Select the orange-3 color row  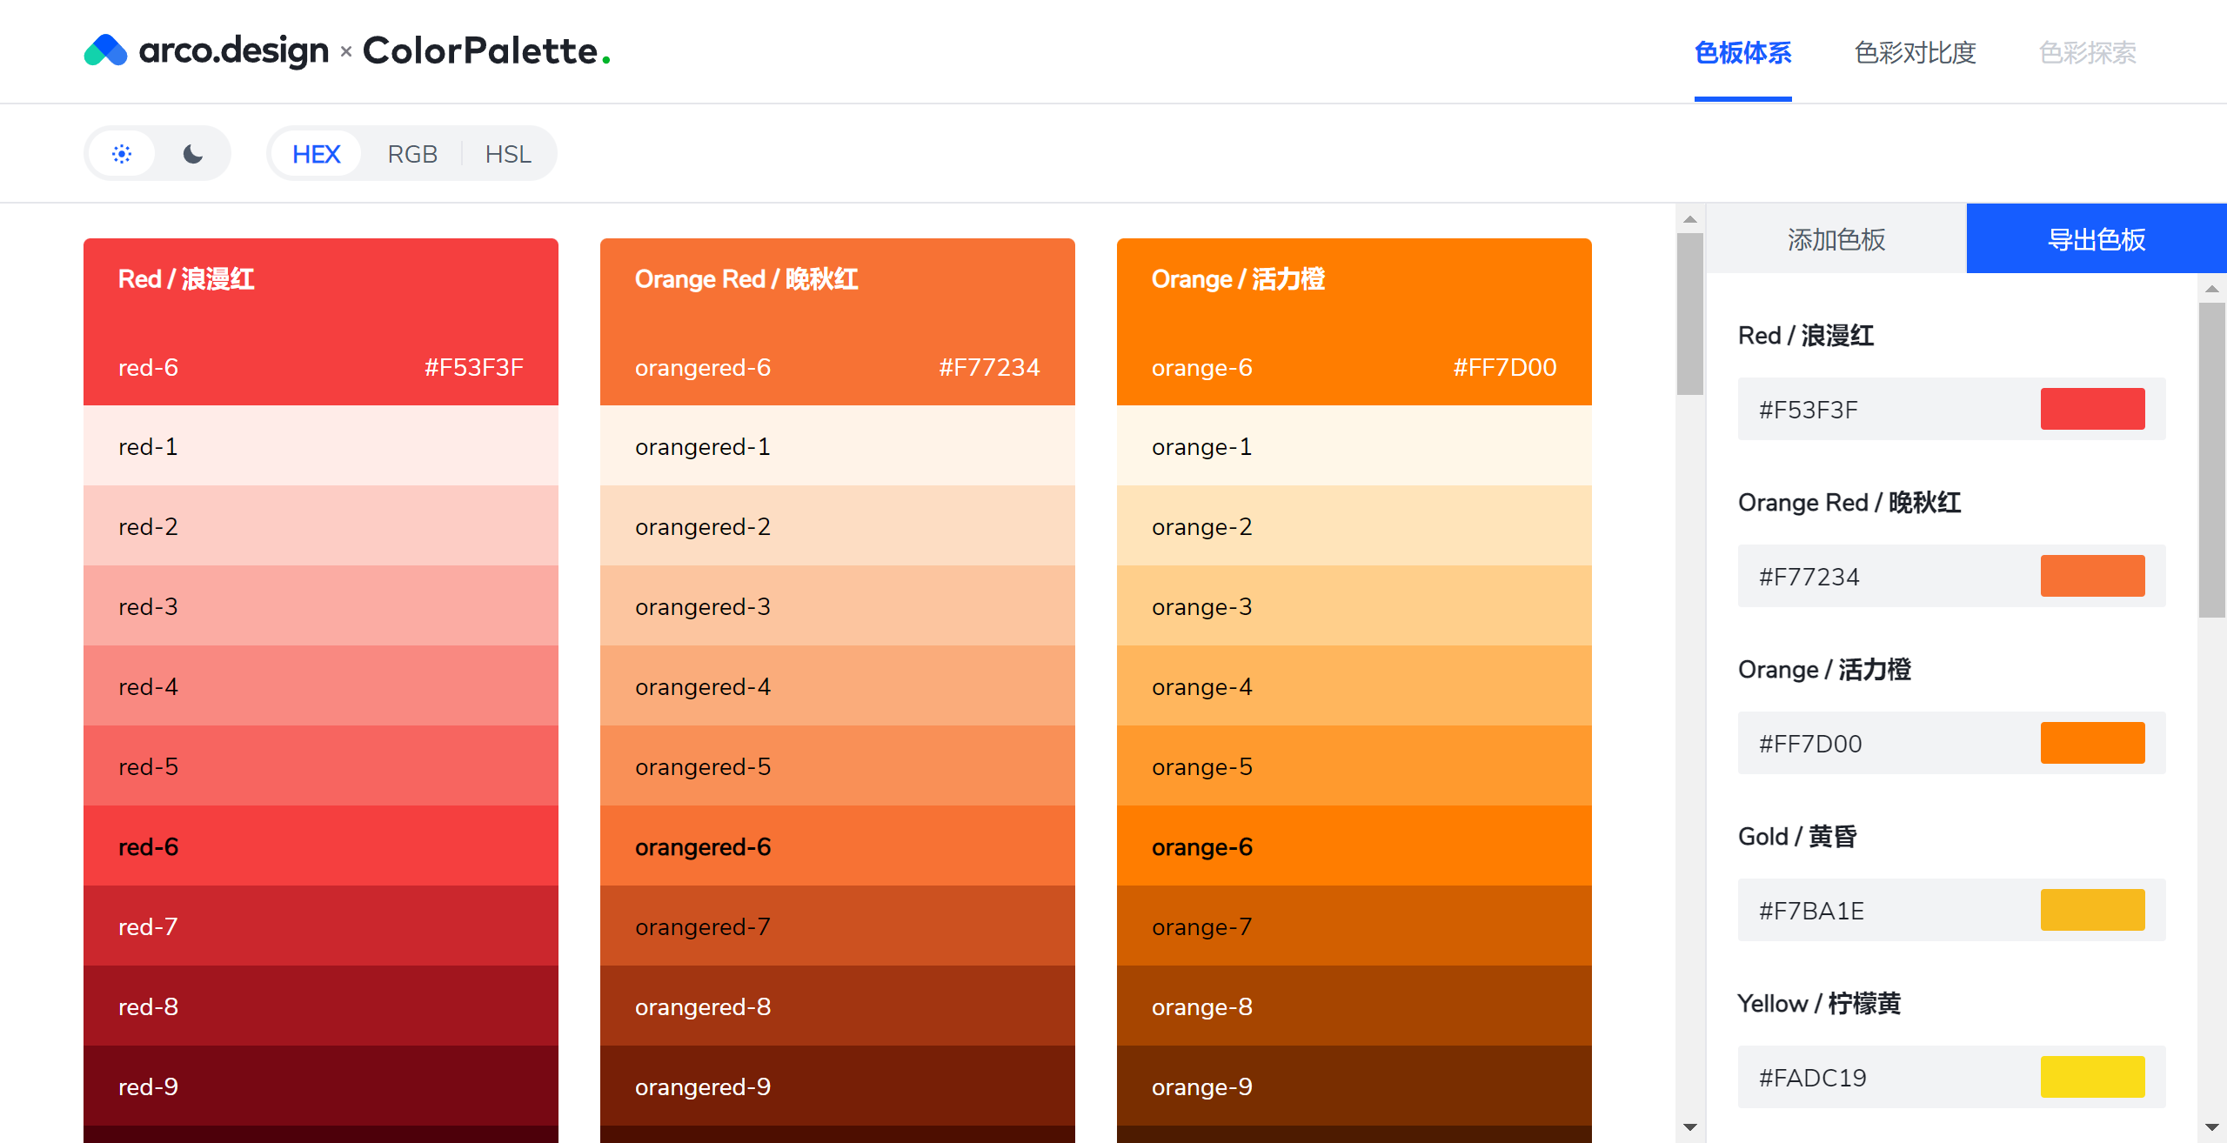pos(1354,605)
